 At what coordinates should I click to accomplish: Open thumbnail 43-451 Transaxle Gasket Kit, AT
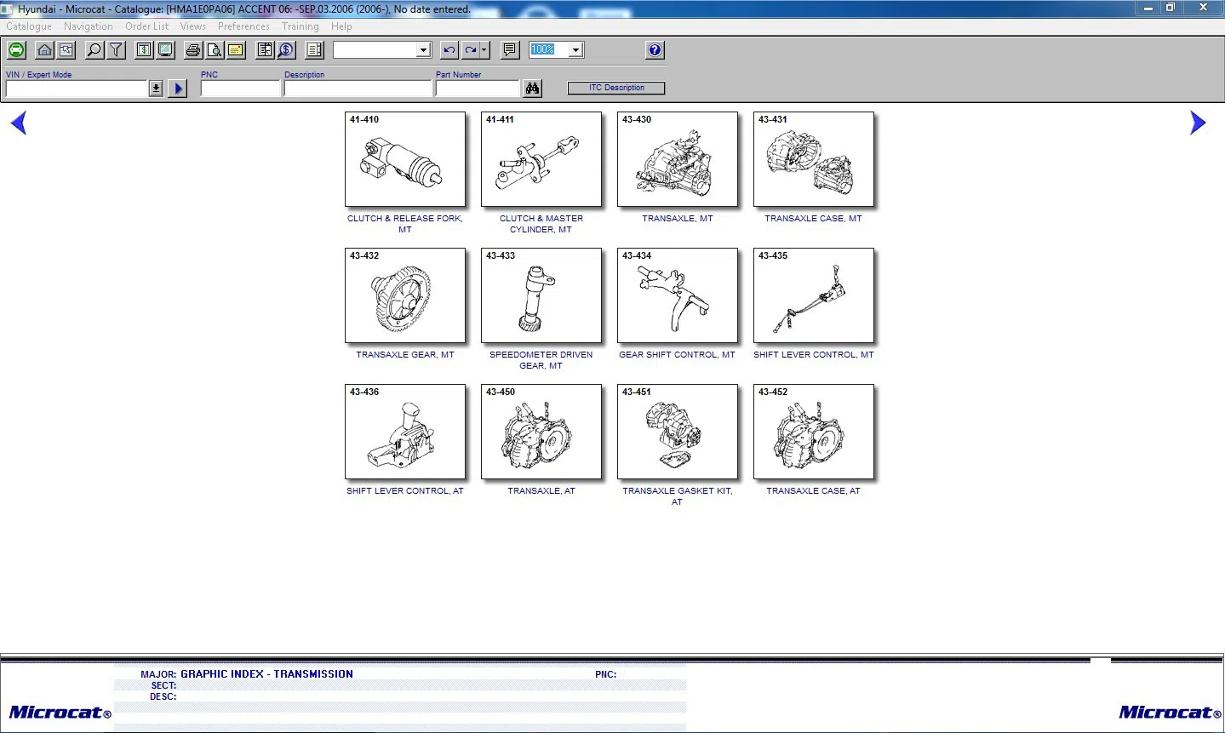click(678, 432)
